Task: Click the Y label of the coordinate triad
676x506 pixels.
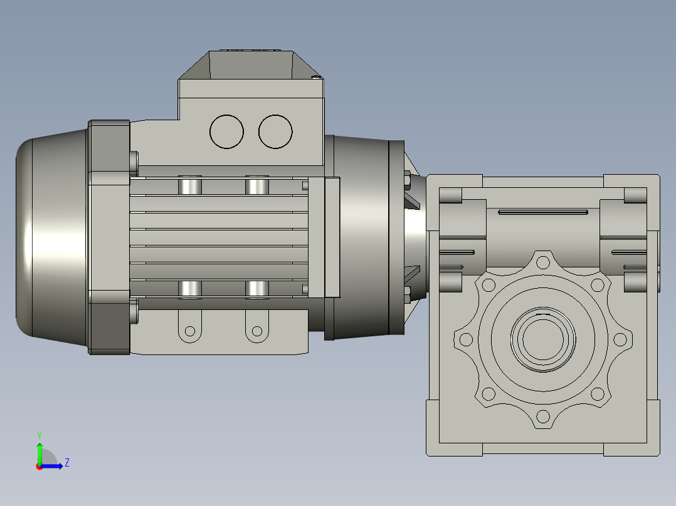Action: [x=40, y=435]
